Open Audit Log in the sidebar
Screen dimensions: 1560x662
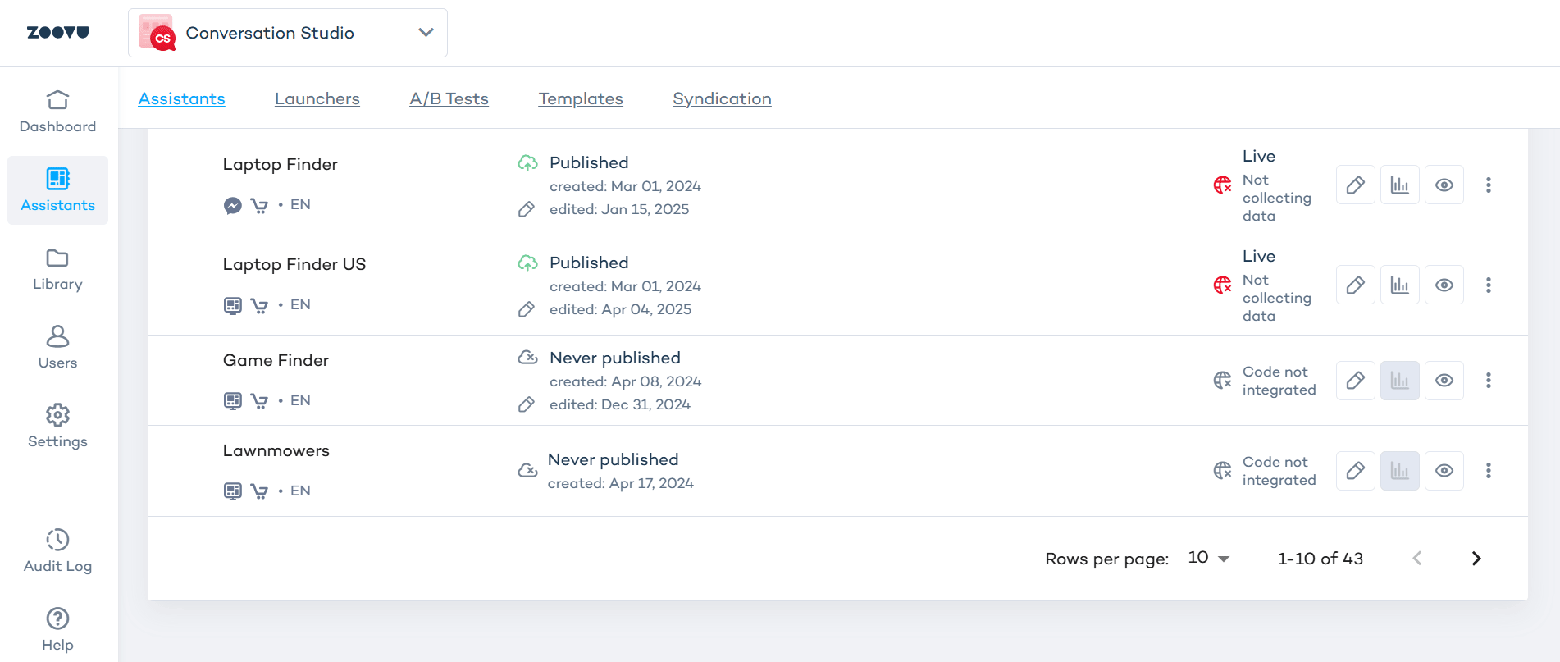click(x=57, y=551)
